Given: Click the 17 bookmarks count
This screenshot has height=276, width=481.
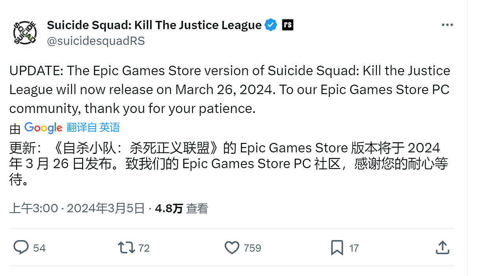Looking at the screenshot, I should click(354, 248).
